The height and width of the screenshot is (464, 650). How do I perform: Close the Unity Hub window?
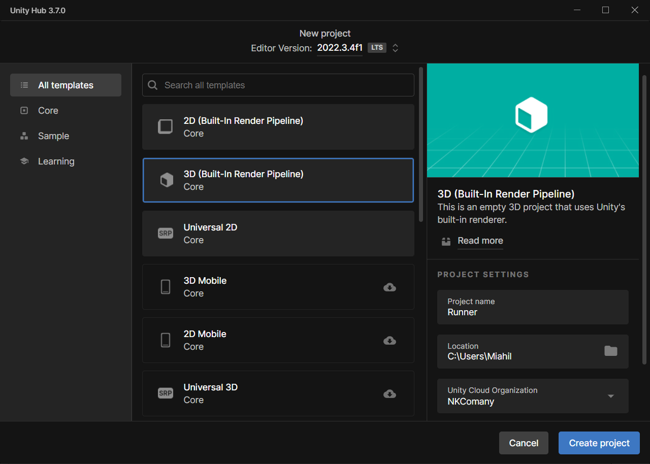coord(635,10)
